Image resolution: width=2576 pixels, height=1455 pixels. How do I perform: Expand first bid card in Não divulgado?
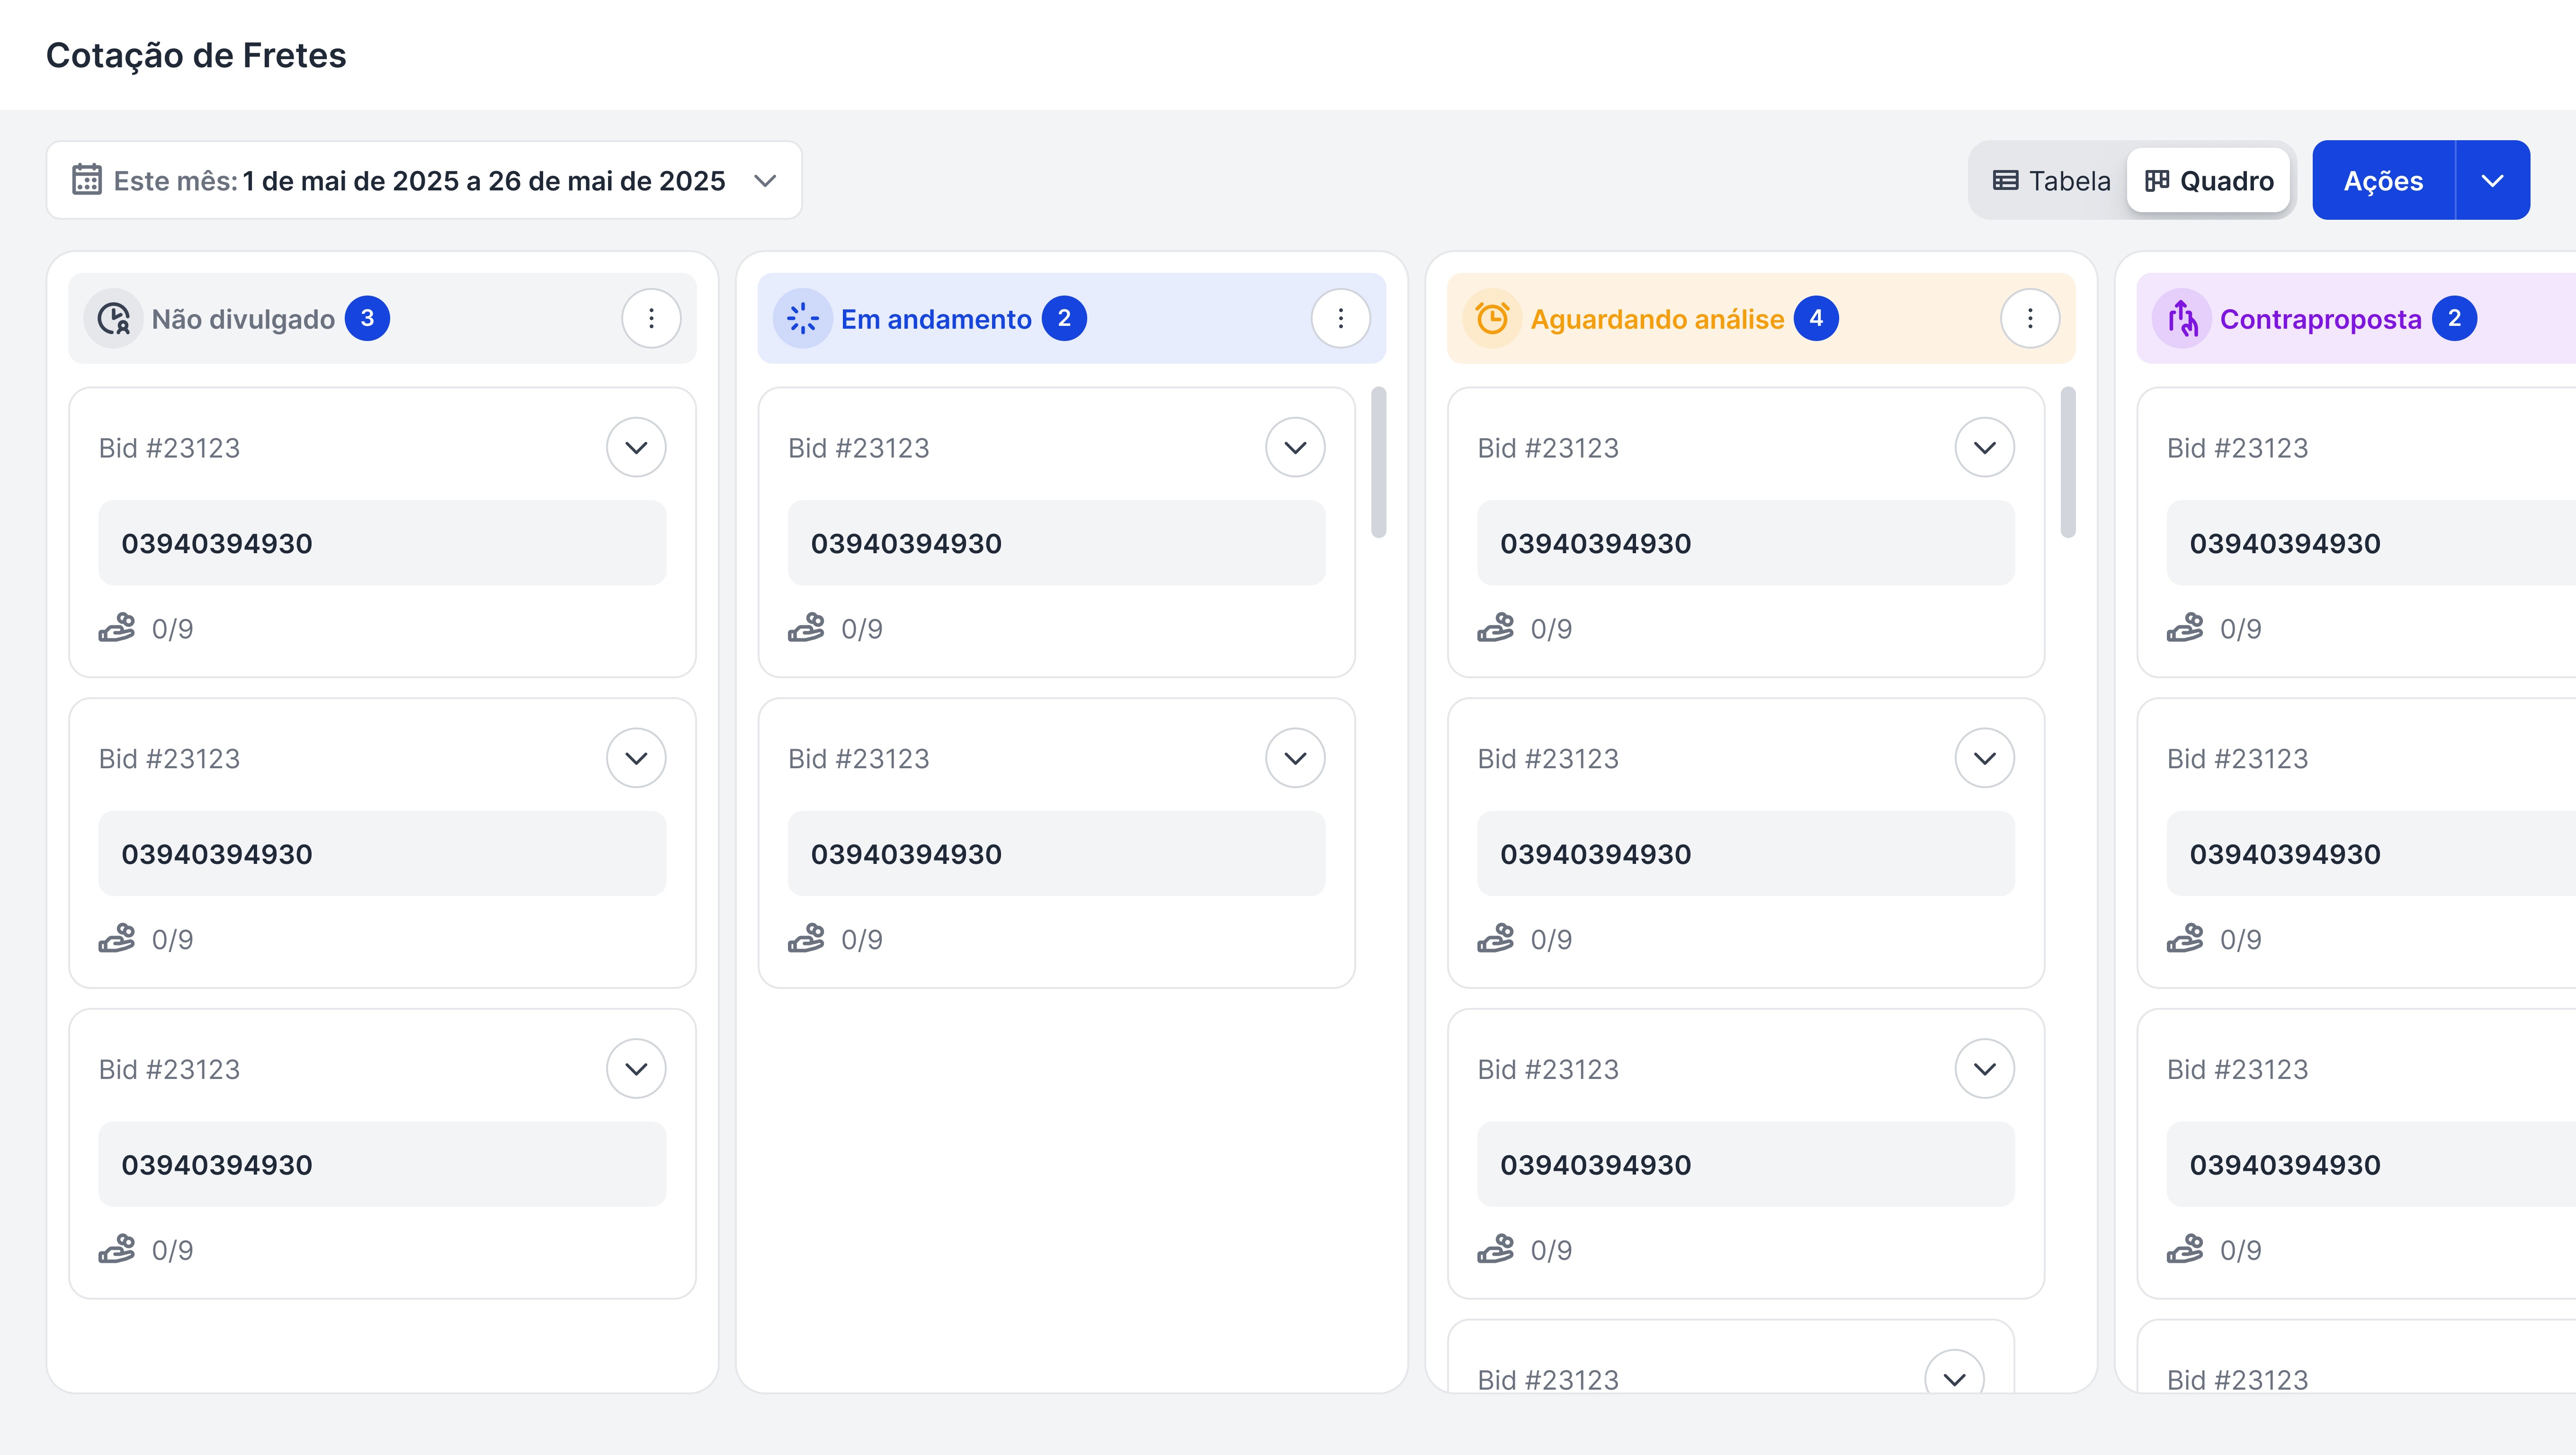pos(636,448)
